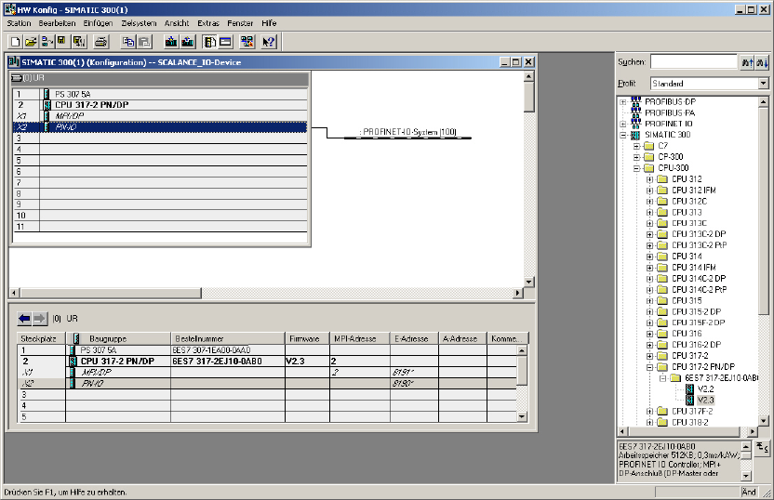Click the pin icon beside catalog description
Screen dimensions: 774x500
point(762,447)
